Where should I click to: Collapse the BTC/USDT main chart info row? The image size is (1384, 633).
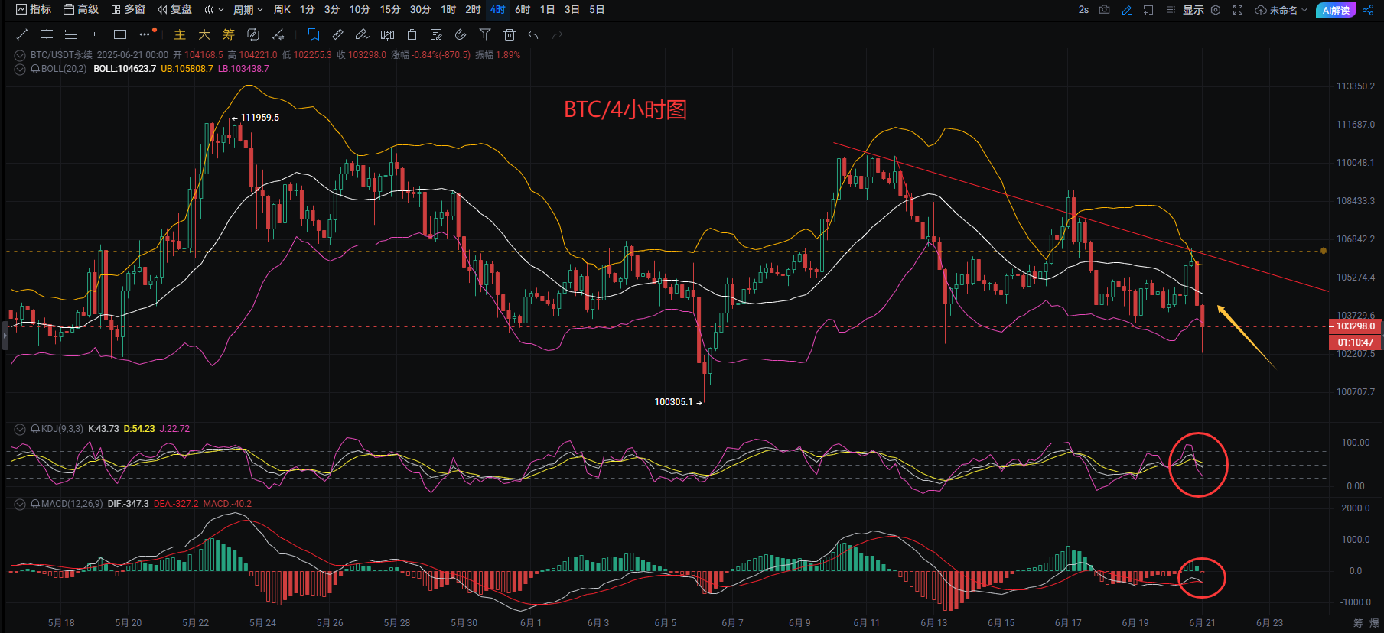coord(20,55)
